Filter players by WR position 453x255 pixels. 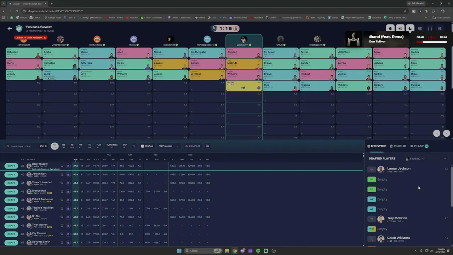[x=81, y=146]
